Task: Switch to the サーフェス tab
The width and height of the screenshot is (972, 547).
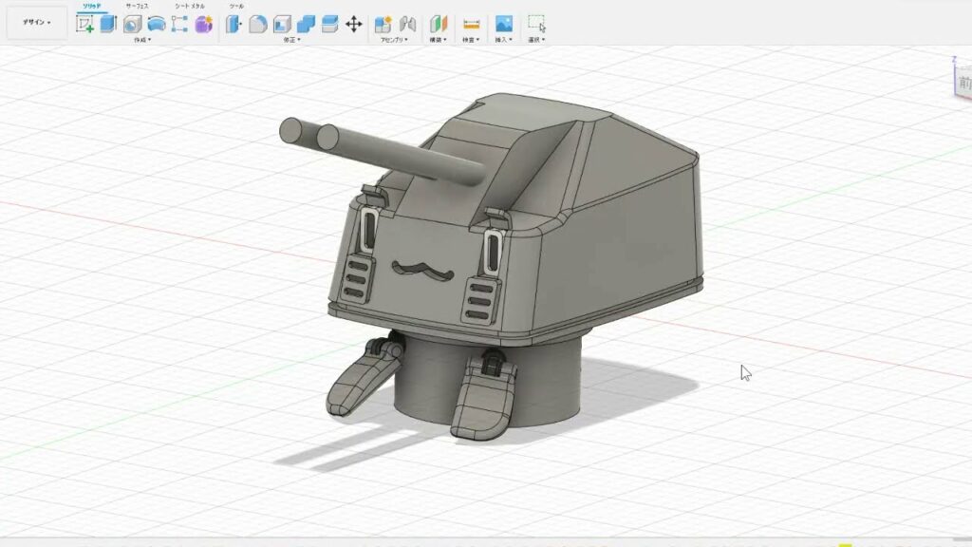Action: tap(136, 6)
